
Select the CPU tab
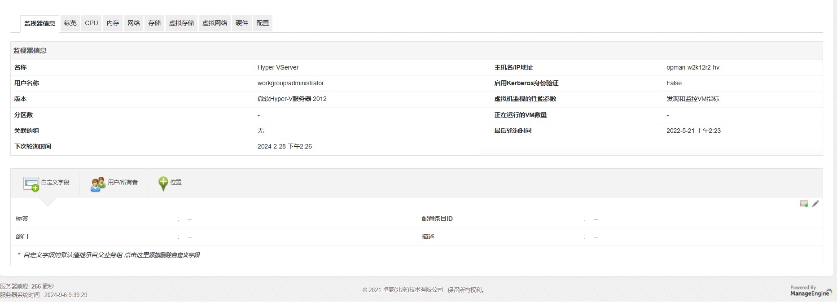click(92, 23)
